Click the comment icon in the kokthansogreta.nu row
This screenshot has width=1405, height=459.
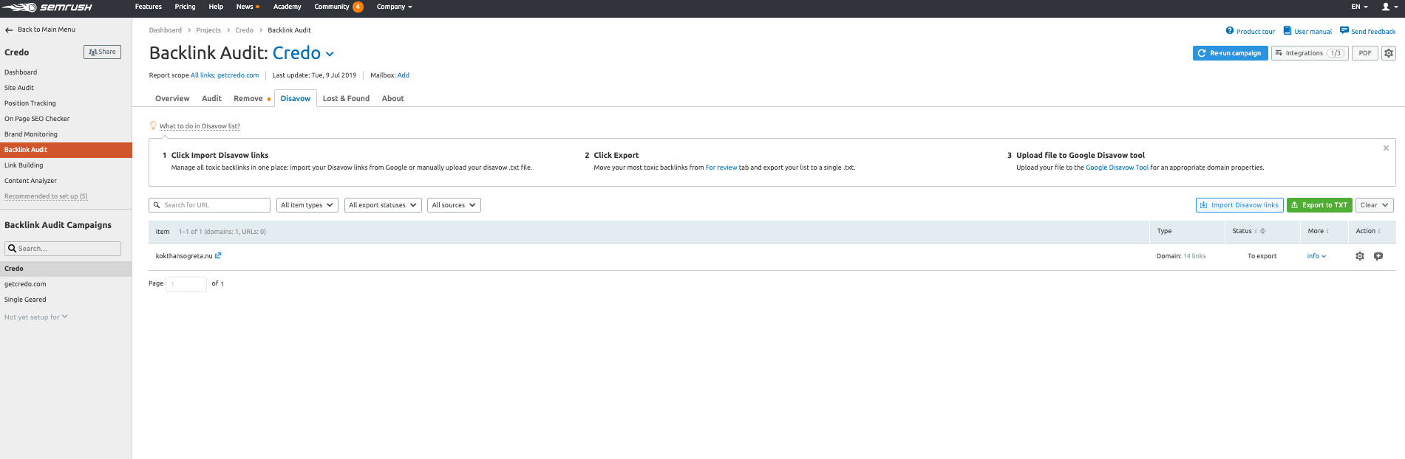pyautogui.click(x=1378, y=256)
